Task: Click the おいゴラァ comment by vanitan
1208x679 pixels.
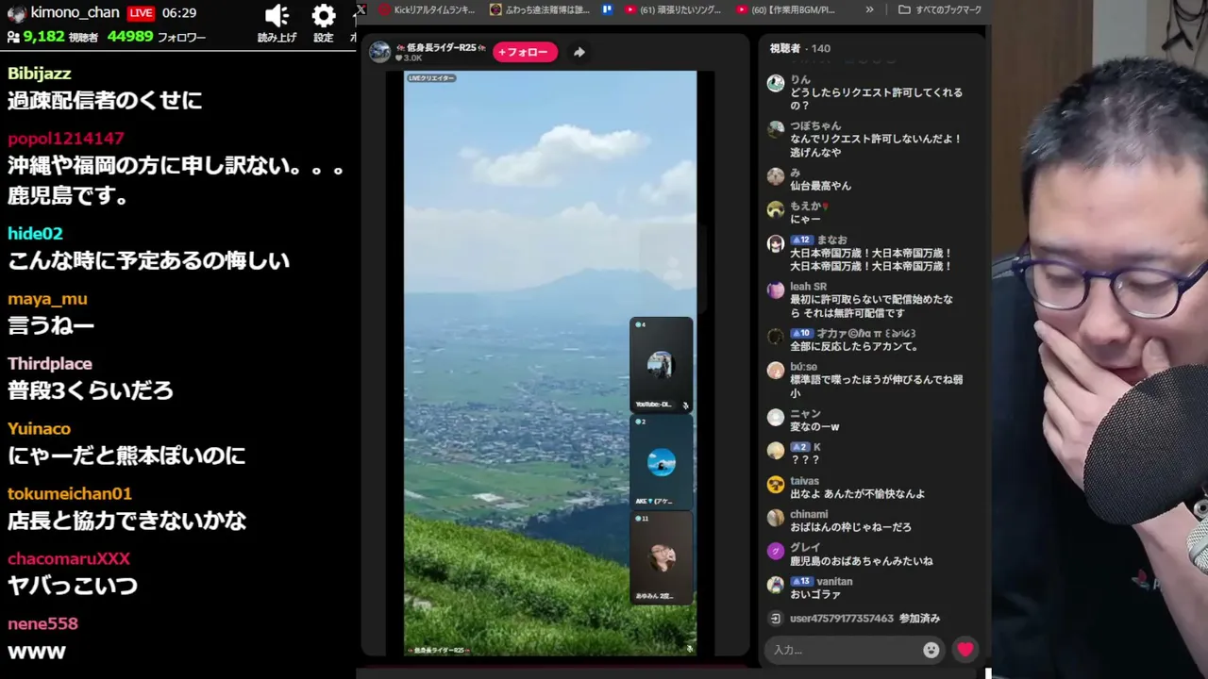Action: pos(815,594)
